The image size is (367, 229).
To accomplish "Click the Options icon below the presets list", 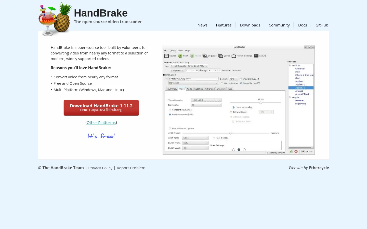I will pos(303,151).
